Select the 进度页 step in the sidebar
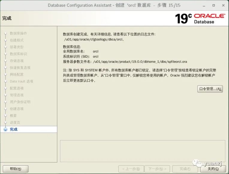 [x=15, y=122]
